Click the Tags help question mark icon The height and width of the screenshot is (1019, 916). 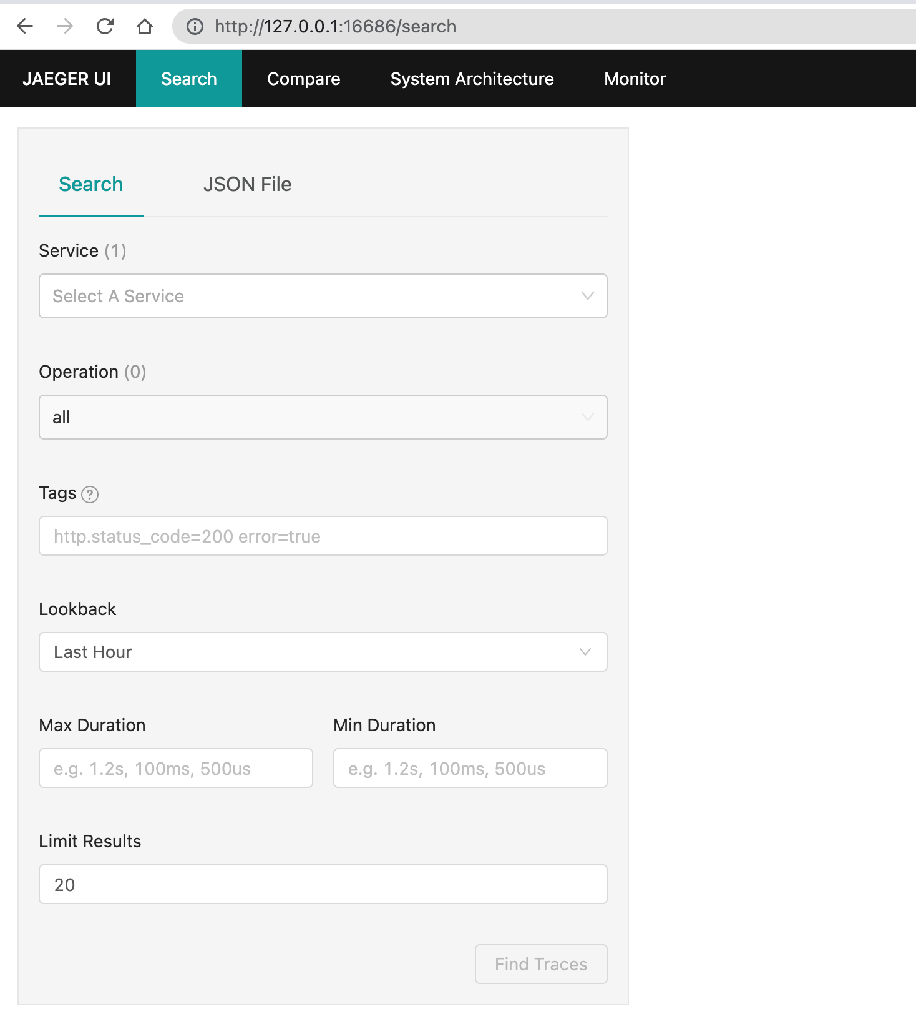click(x=90, y=495)
